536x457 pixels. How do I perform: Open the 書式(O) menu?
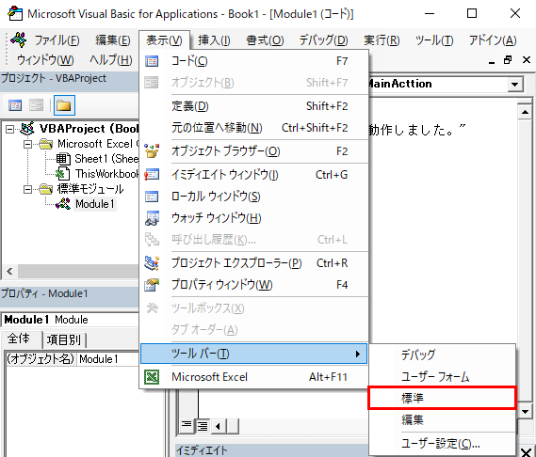265,40
